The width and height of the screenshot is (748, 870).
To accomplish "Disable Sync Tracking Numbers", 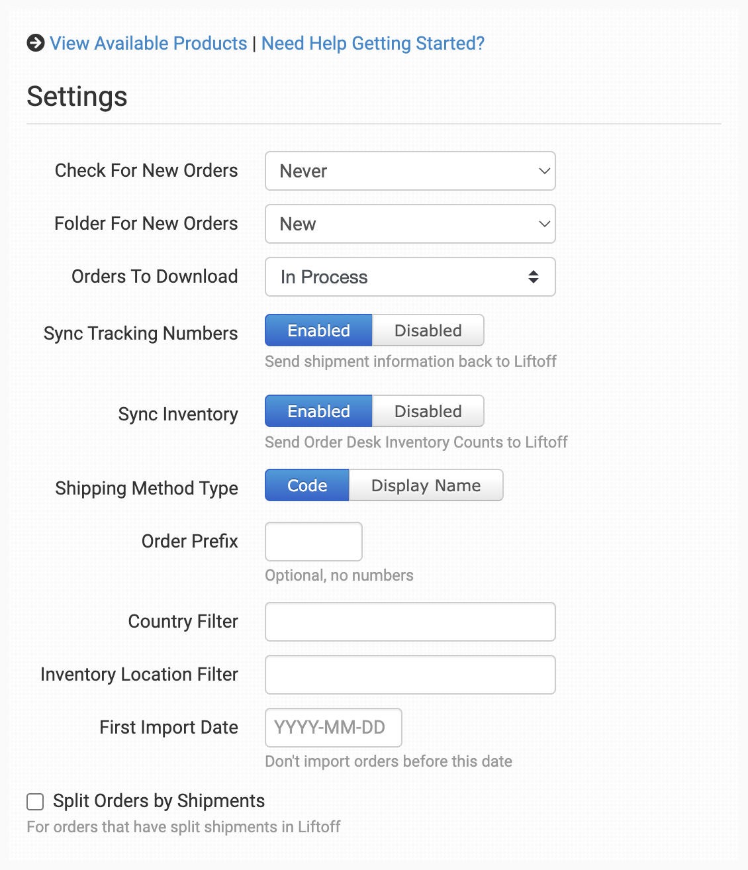I will pyautogui.click(x=428, y=330).
